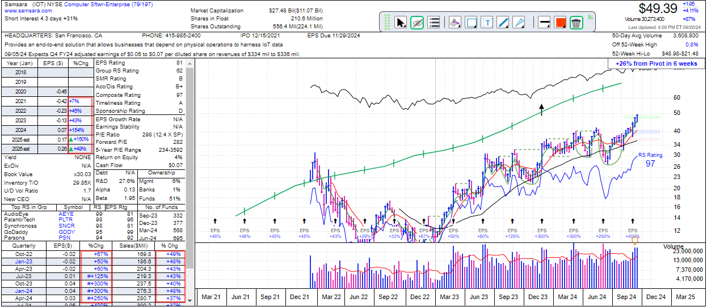Pick the trend line drawing tool
Image resolution: width=707 pixels, height=307 pixels.
[x=503, y=23]
